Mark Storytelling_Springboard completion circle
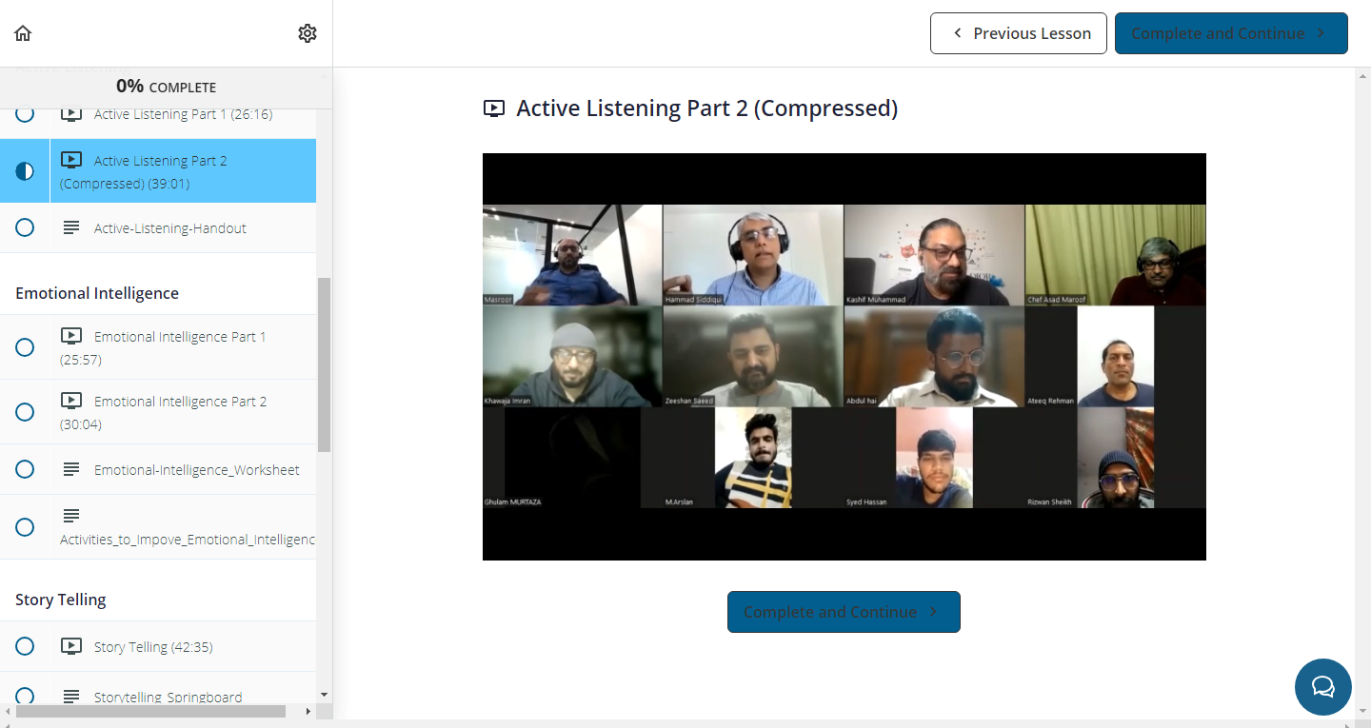The height and width of the screenshot is (728, 1371). click(x=25, y=697)
